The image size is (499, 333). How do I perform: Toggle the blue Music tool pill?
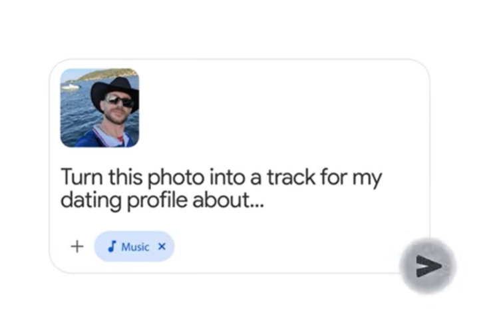(x=134, y=247)
